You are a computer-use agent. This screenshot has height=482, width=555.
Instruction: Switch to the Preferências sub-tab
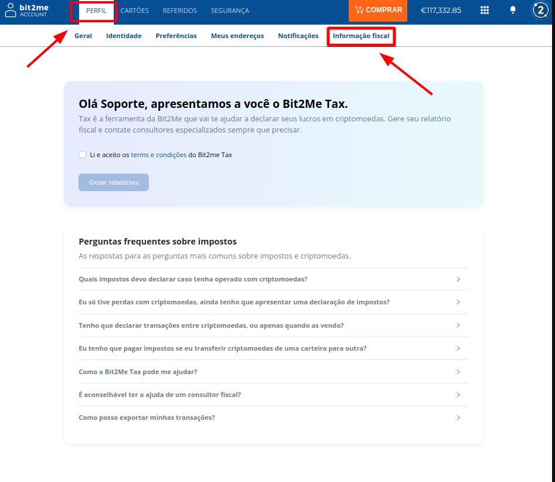(x=176, y=36)
